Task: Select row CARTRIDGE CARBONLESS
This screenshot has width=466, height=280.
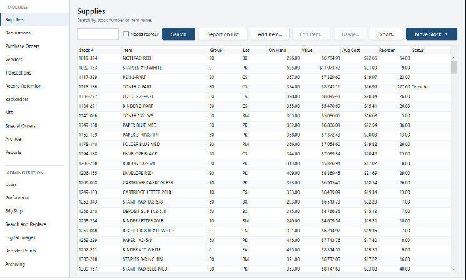Action: coord(264,183)
